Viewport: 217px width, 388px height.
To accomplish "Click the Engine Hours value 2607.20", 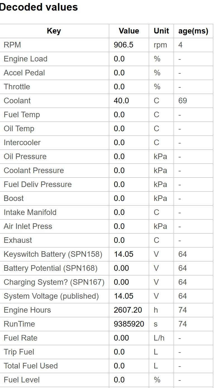I will [x=128, y=310].
